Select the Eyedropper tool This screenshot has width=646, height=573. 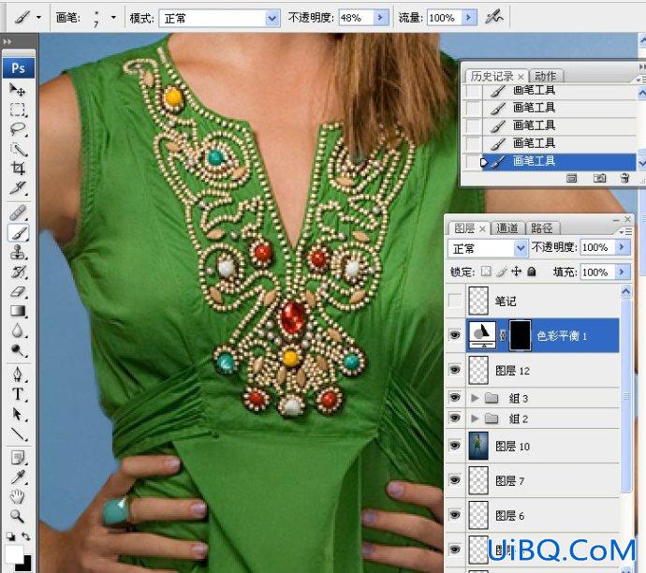17,477
